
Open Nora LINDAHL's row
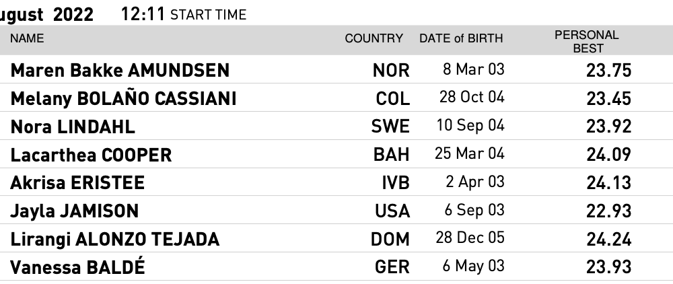click(x=73, y=127)
